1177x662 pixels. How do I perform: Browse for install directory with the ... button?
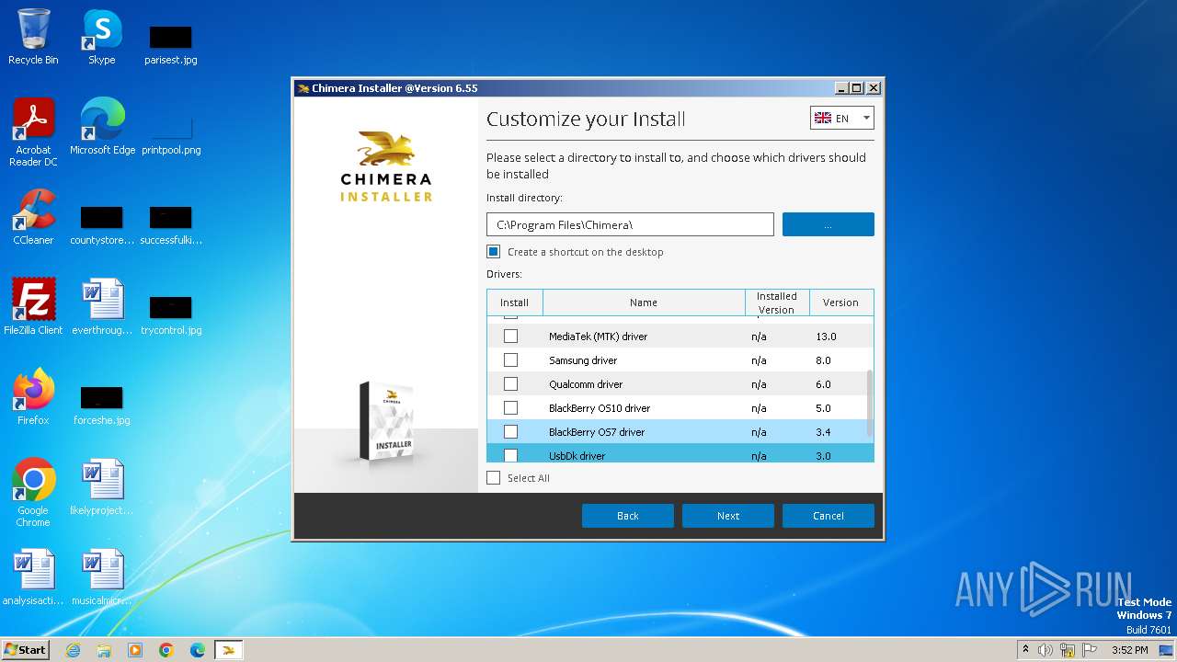tap(828, 224)
